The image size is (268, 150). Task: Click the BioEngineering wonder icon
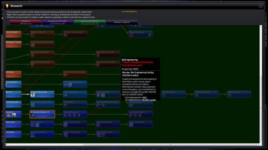pyautogui.click(x=131, y=105)
